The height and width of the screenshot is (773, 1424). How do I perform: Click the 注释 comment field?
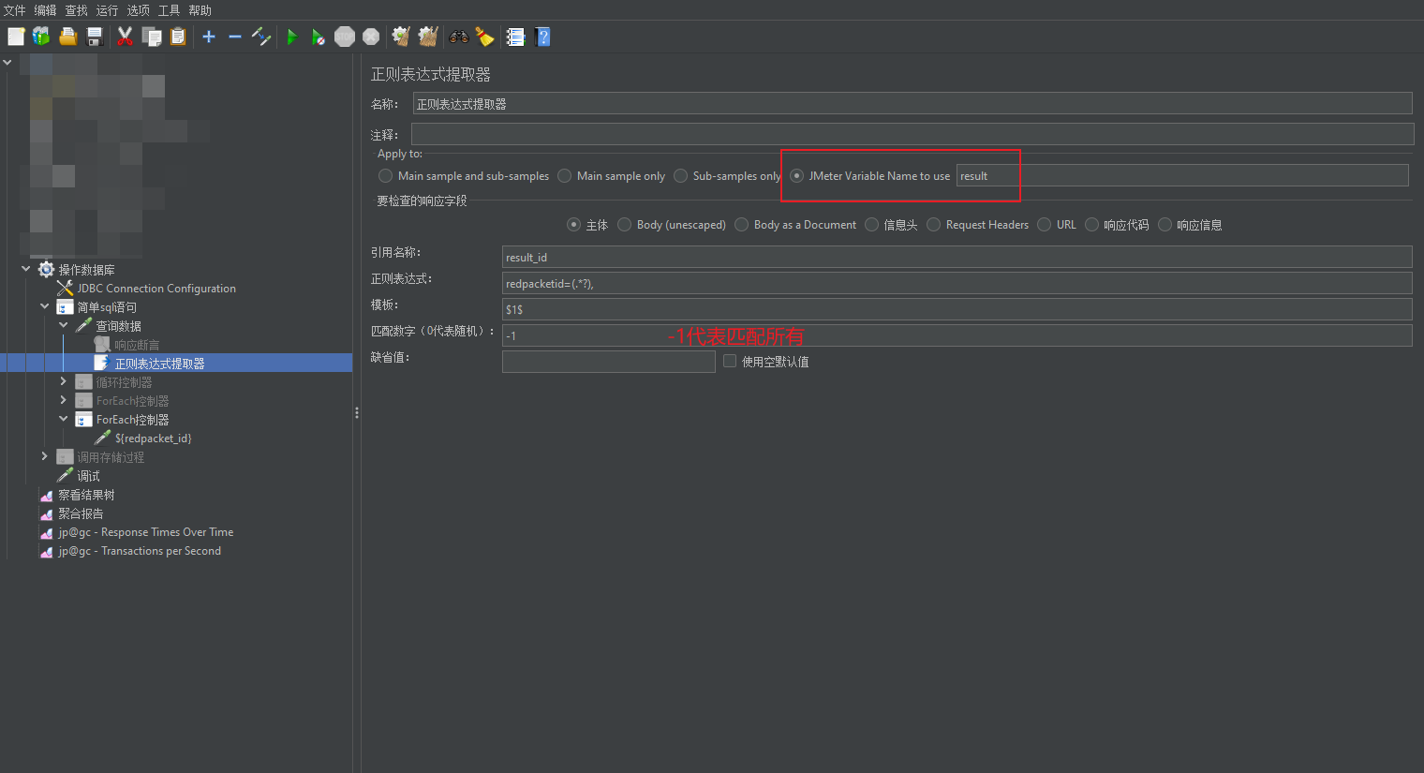coord(912,134)
